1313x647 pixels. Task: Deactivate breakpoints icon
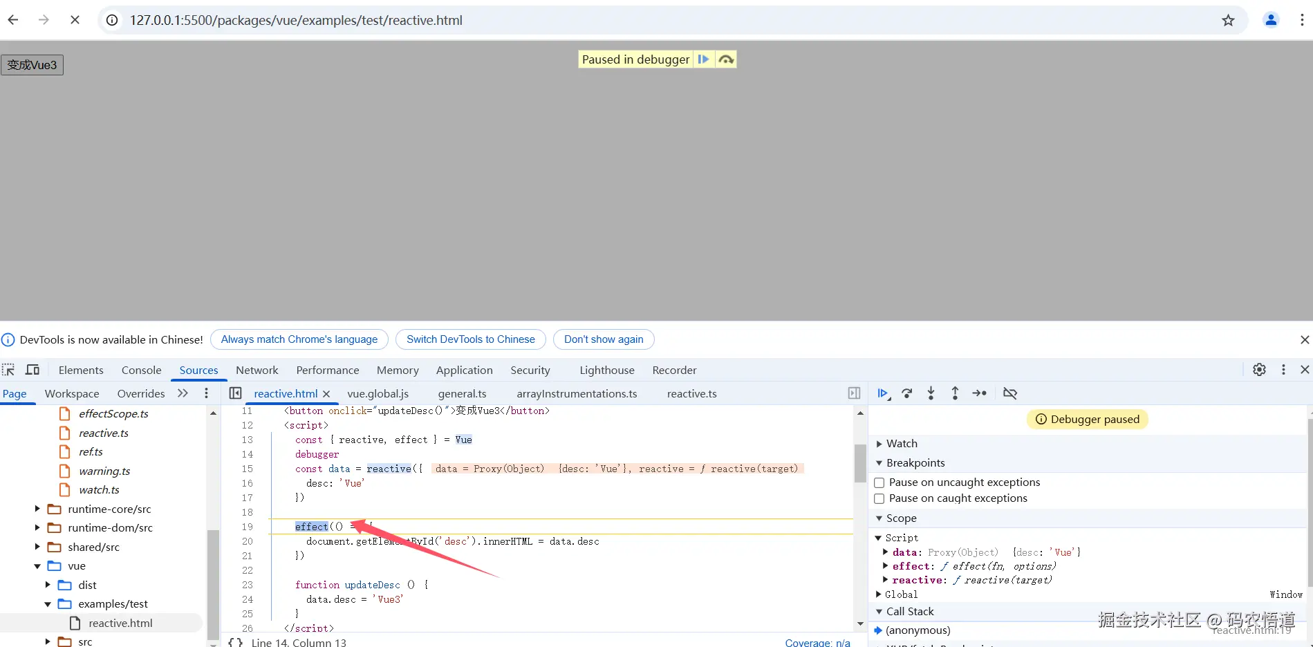1010,393
